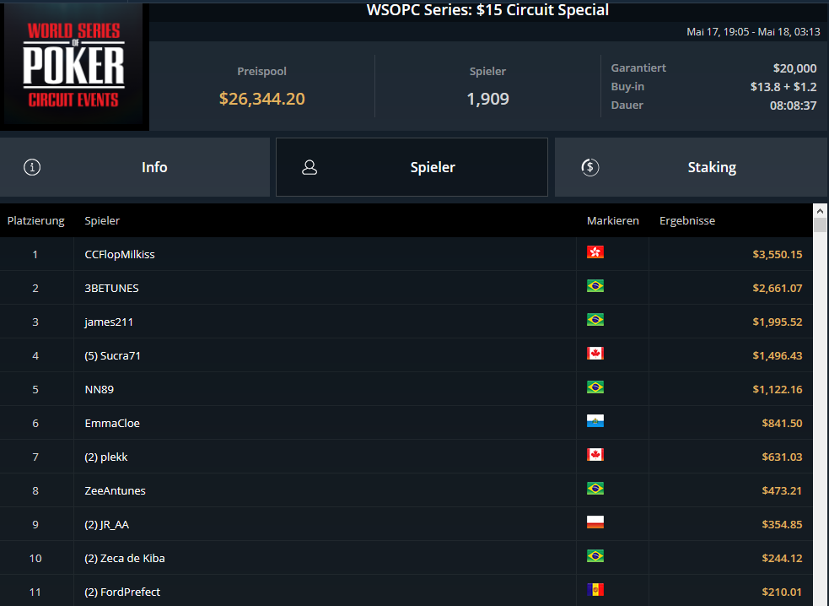The image size is (829, 606).
Task: Click the player silhouette icon
Action: click(x=310, y=167)
